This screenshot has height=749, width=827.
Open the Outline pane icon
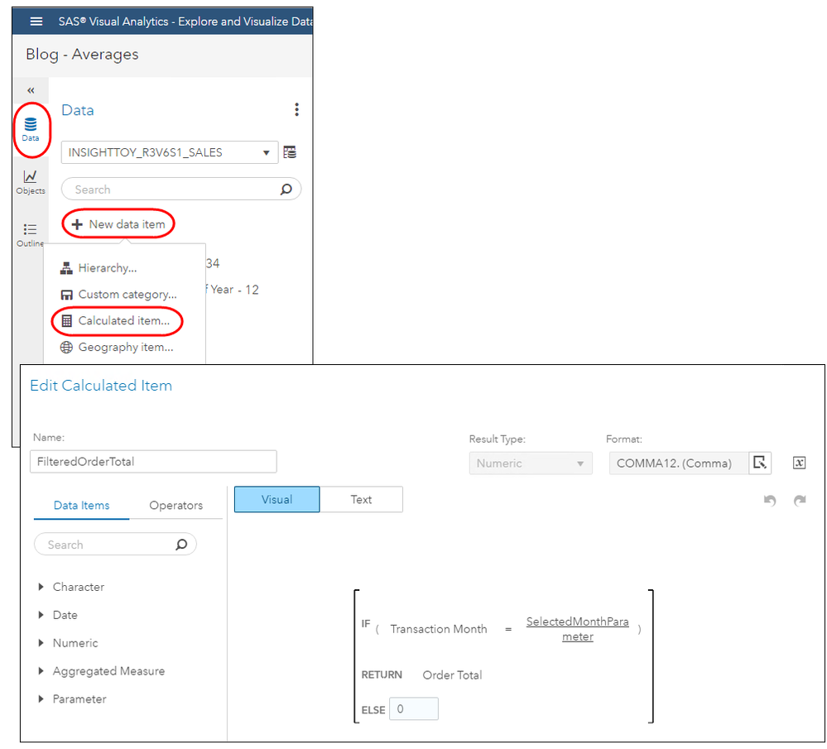click(x=30, y=235)
